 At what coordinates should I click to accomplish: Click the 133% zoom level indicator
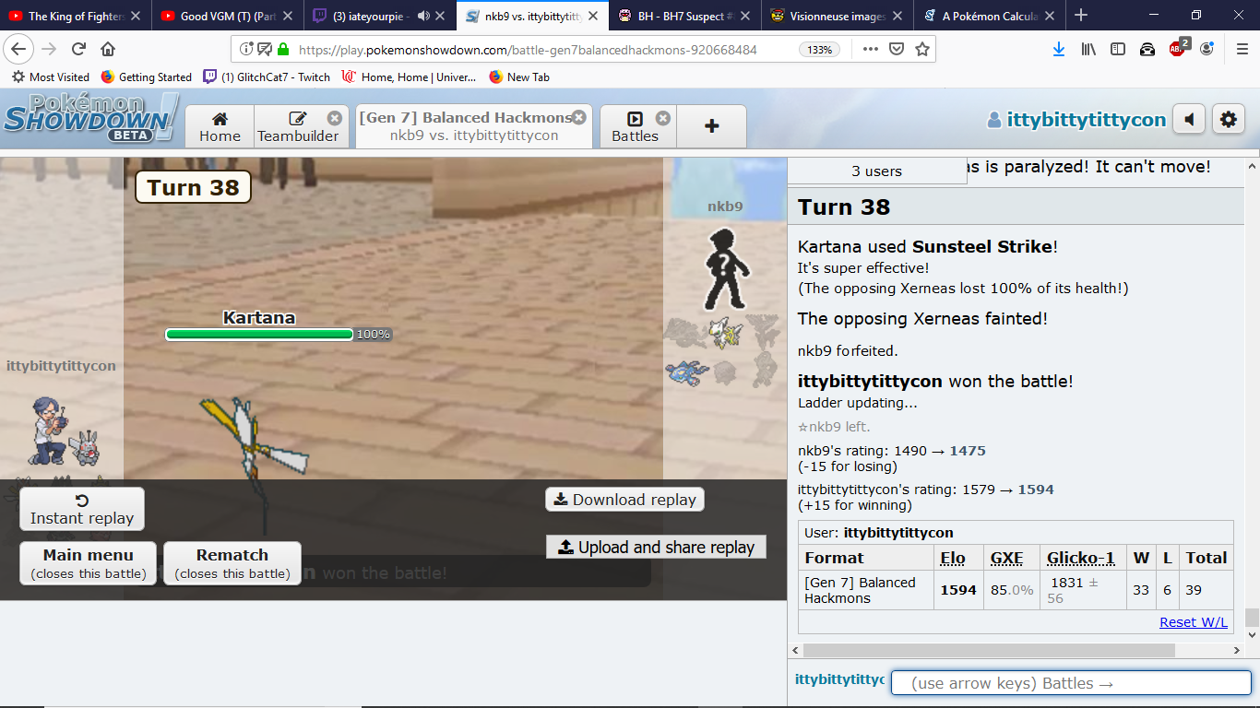coord(820,50)
